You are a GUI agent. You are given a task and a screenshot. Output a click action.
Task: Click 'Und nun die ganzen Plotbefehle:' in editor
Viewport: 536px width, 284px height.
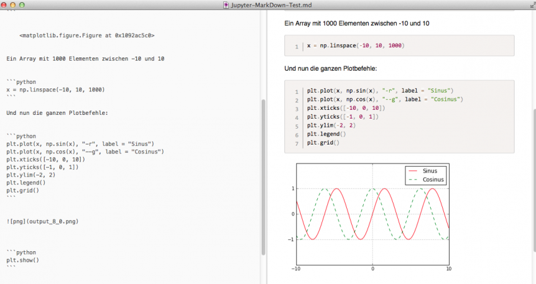pos(57,113)
